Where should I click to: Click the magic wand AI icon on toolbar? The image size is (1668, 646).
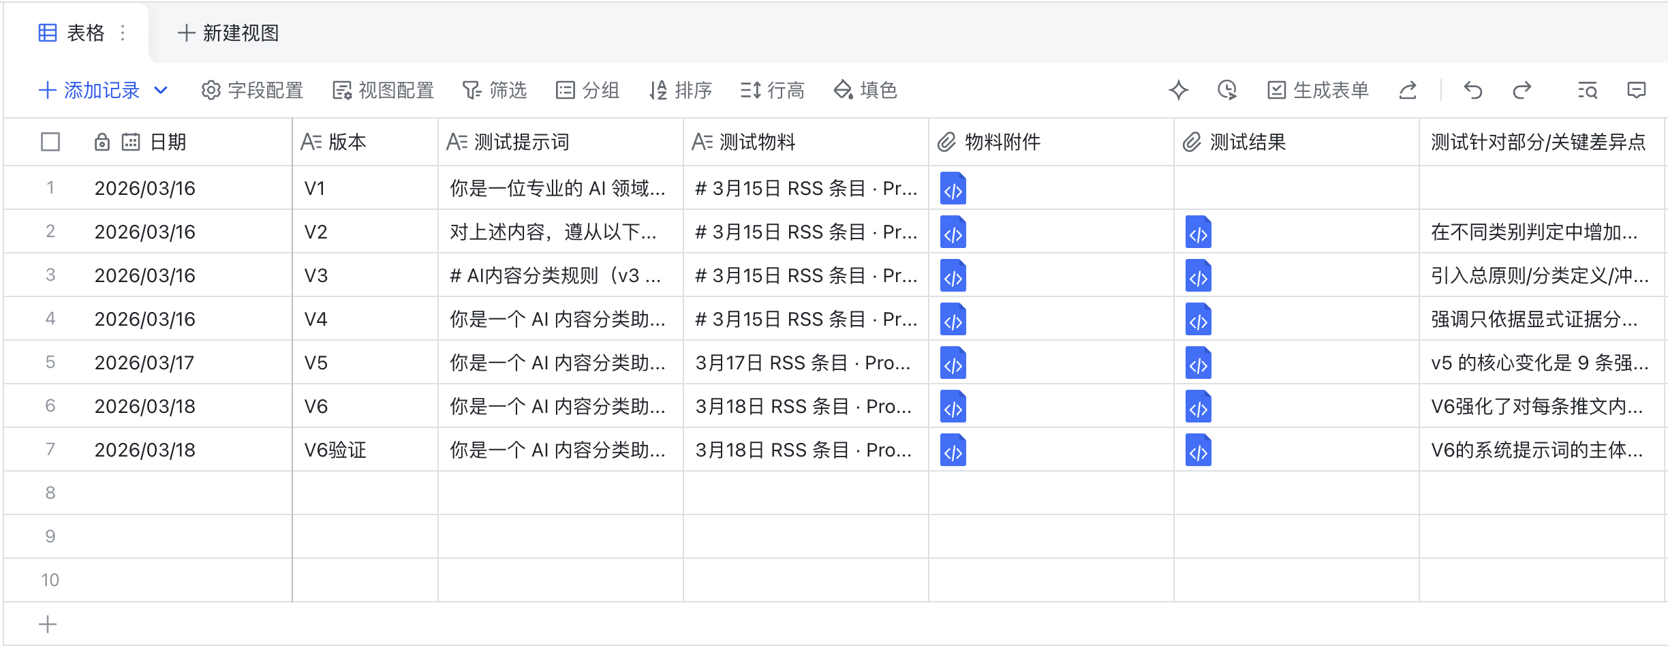pos(1179,90)
